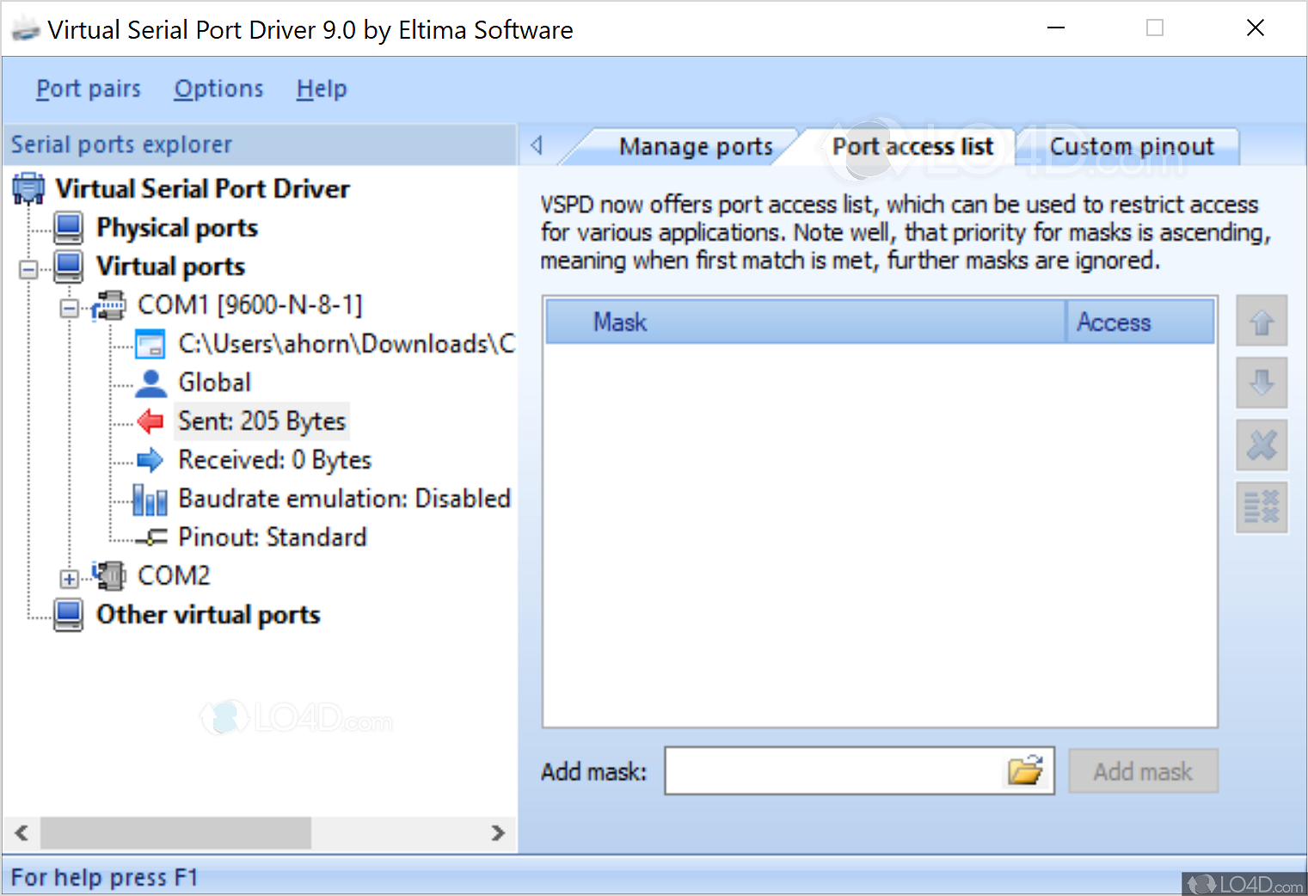Collapse the COM1 port node
The width and height of the screenshot is (1308, 896).
(x=69, y=308)
